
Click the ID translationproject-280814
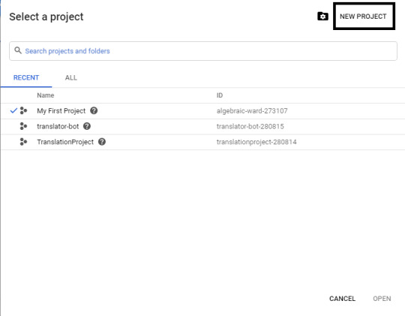[x=256, y=142]
